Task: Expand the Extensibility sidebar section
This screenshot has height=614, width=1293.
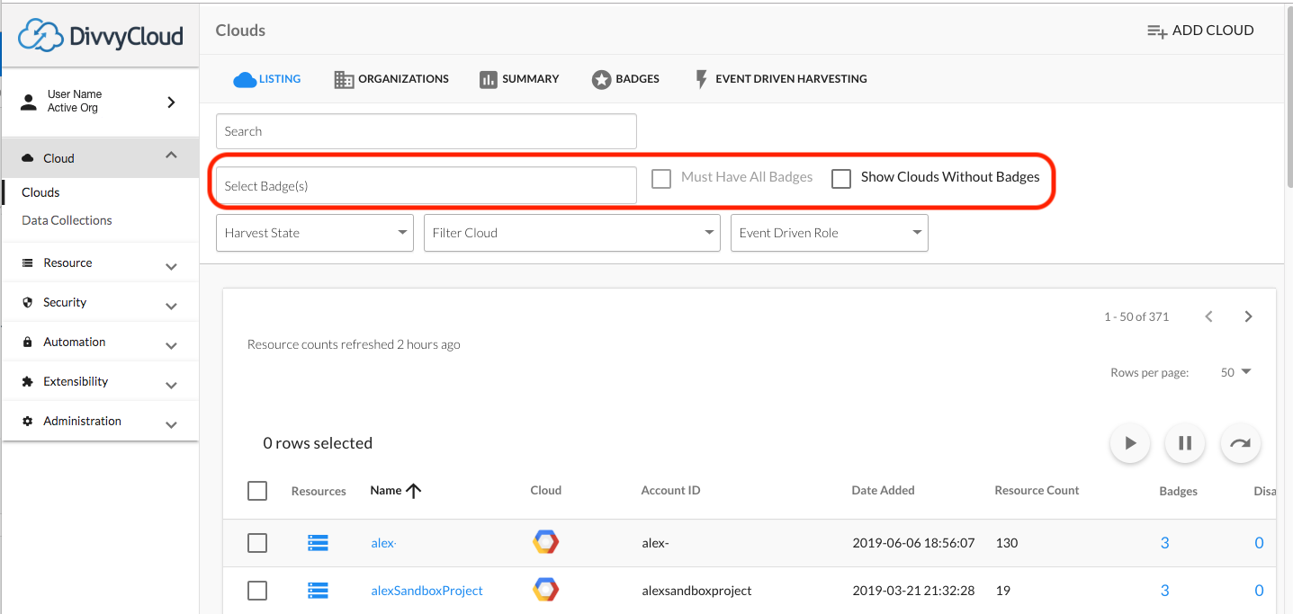Action: pos(171,386)
